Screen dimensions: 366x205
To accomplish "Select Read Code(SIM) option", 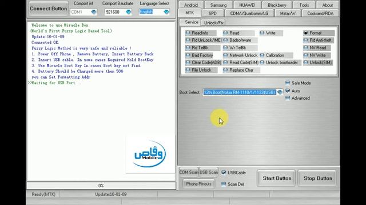I will click(x=241, y=63).
